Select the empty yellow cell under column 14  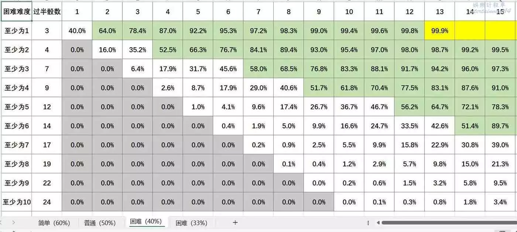(470, 31)
